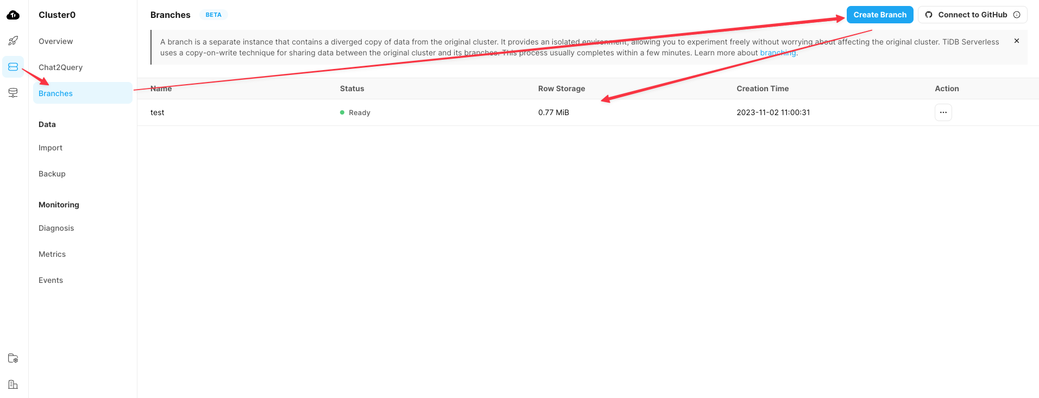This screenshot has height=398, width=1039.
Task: Follow the branching documentation link
Action: 778,53
